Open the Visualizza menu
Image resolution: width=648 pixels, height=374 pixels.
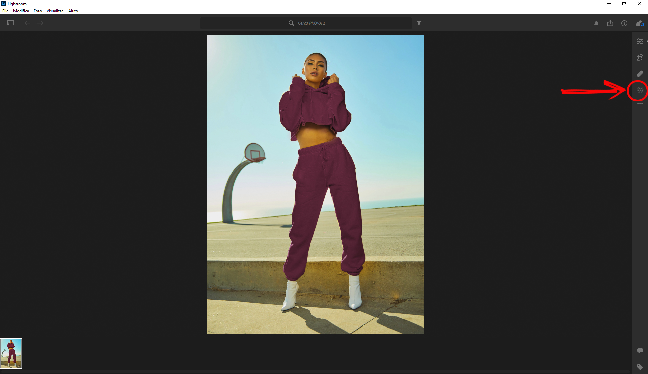55,11
